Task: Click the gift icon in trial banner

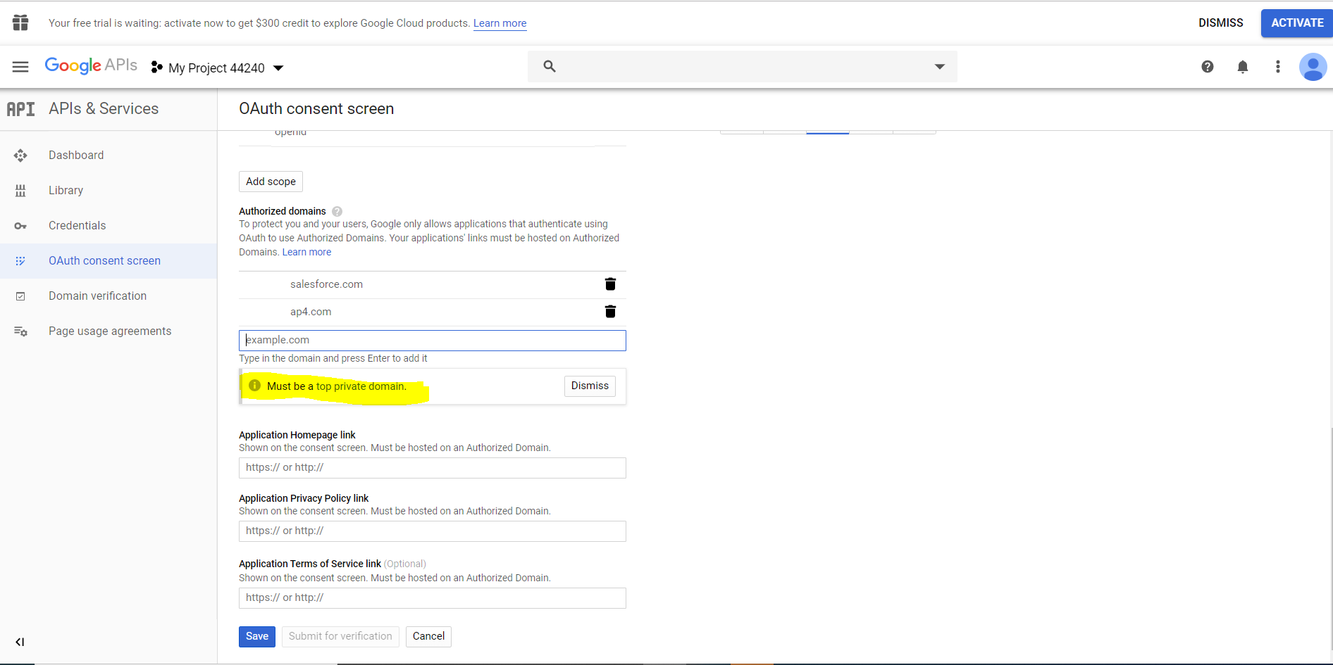Action: [x=20, y=23]
